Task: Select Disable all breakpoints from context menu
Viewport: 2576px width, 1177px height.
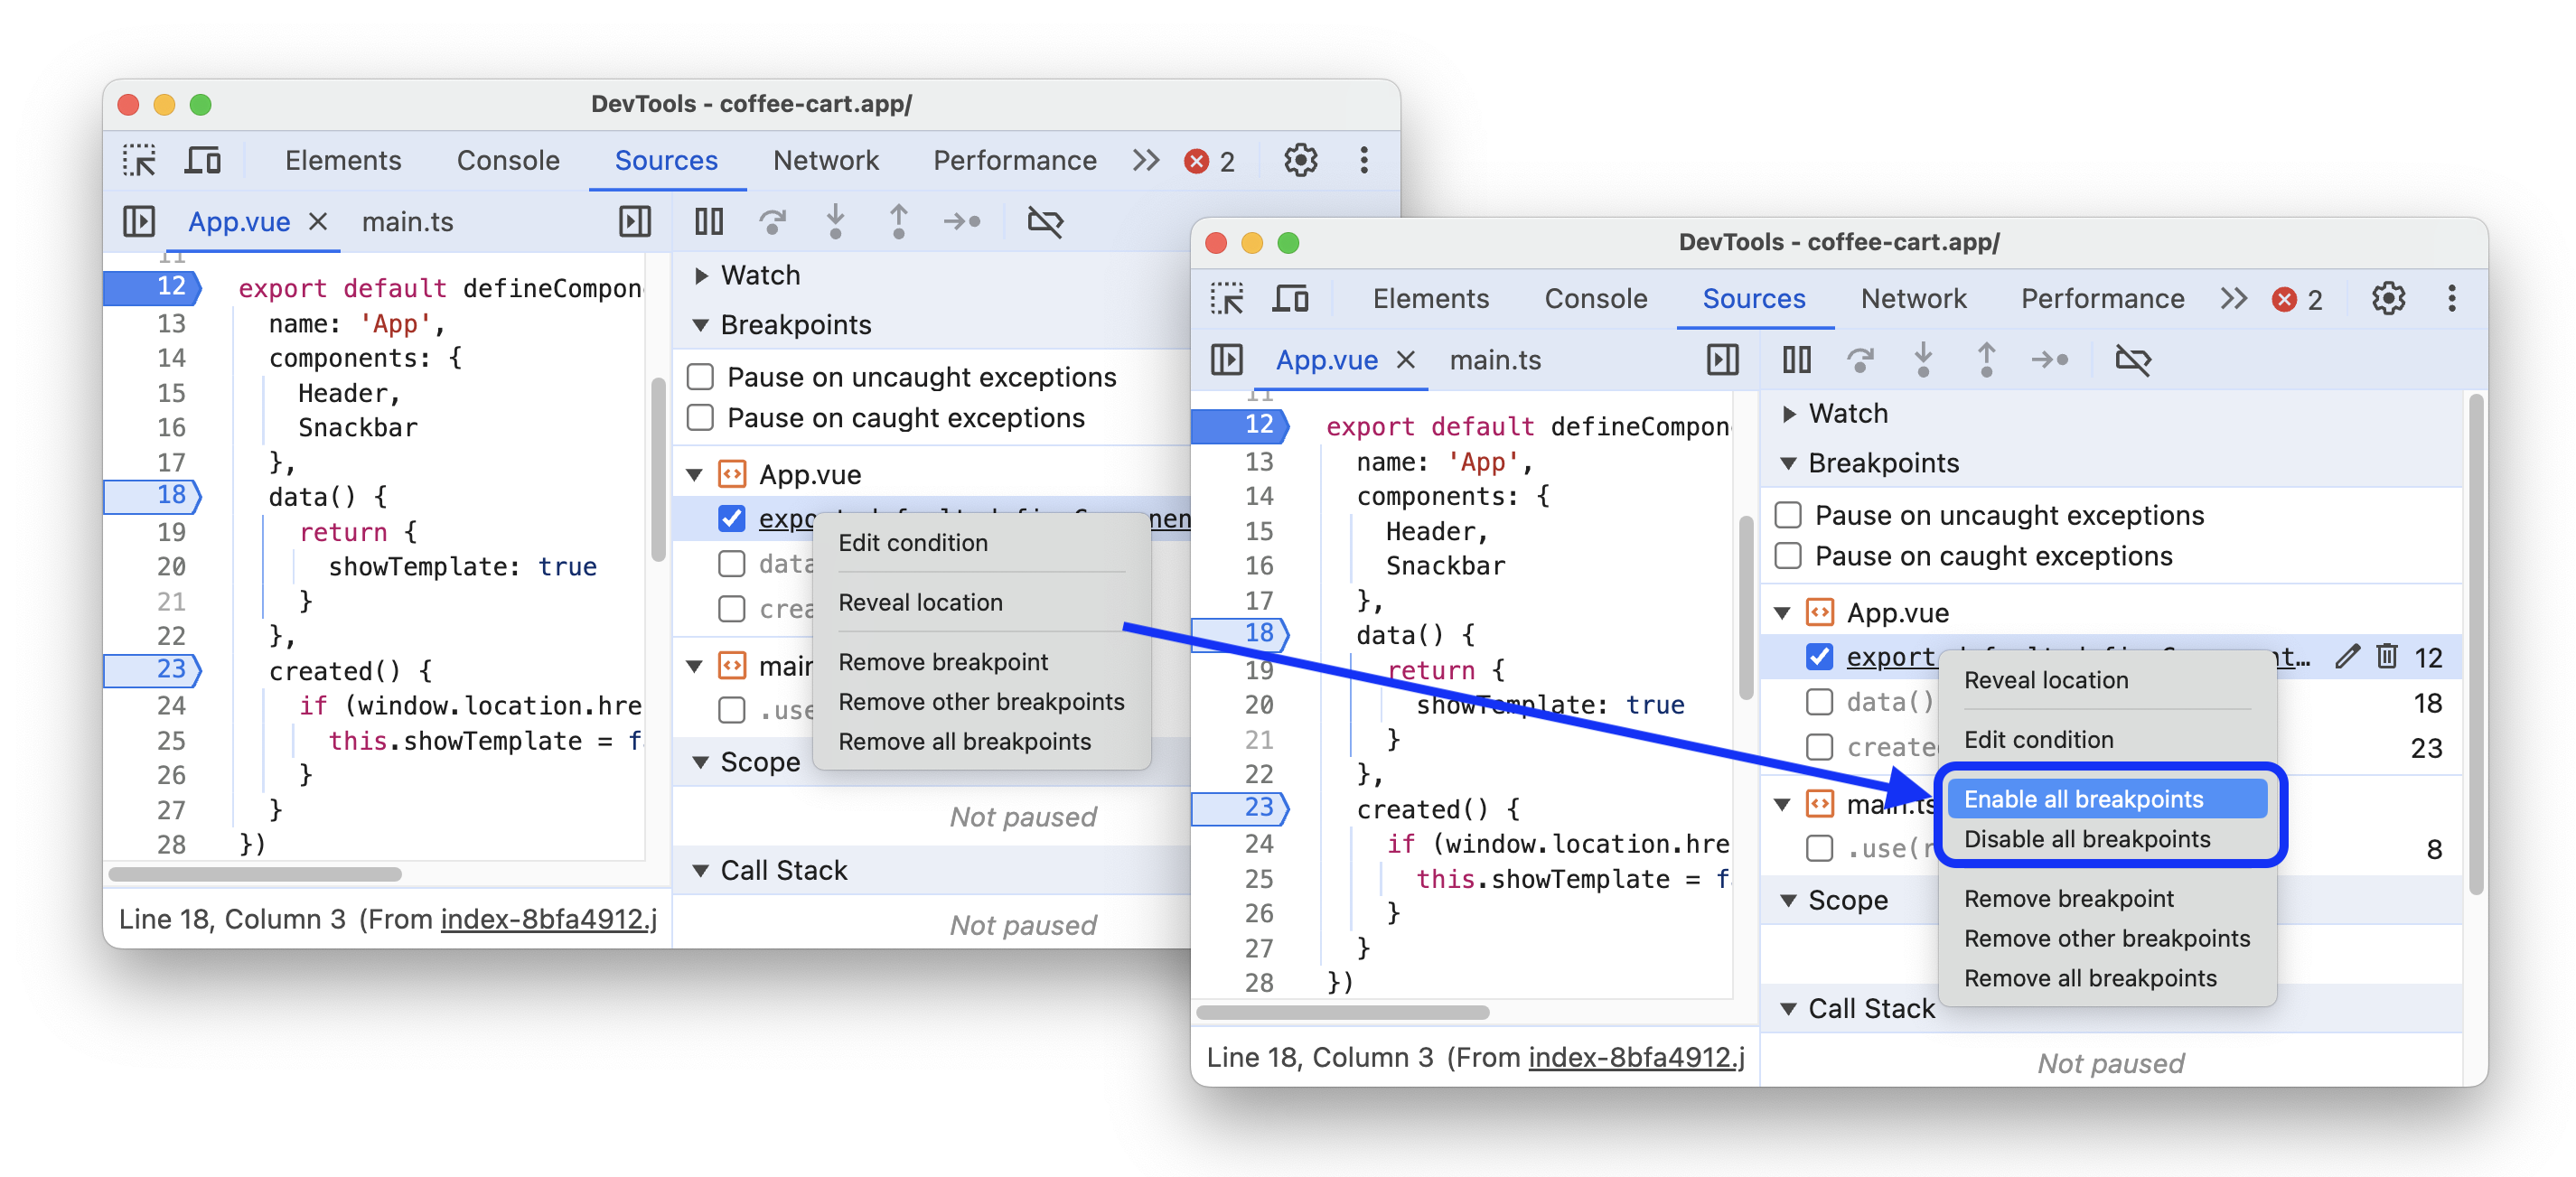Action: click(x=2086, y=840)
